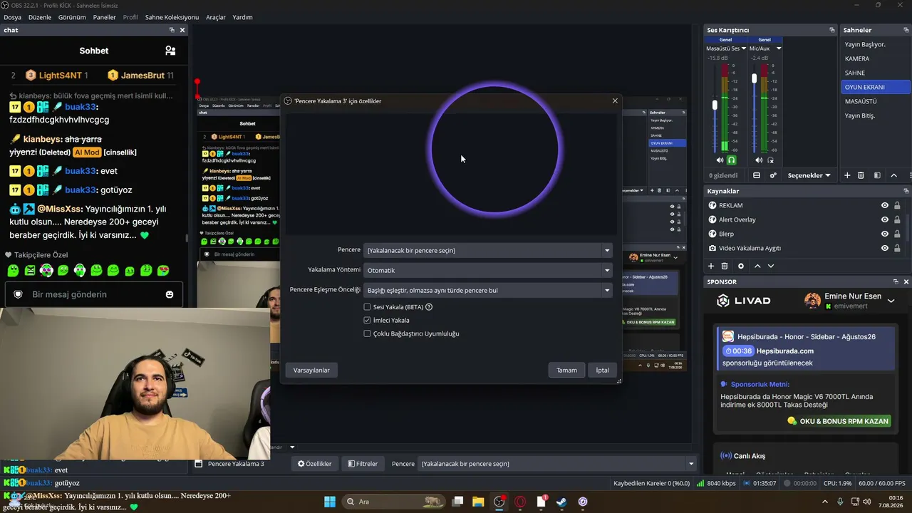Enable Çoklu Bağdaştırıcı Uyumluluğu checkbox
The height and width of the screenshot is (513, 912).
coord(368,333)
